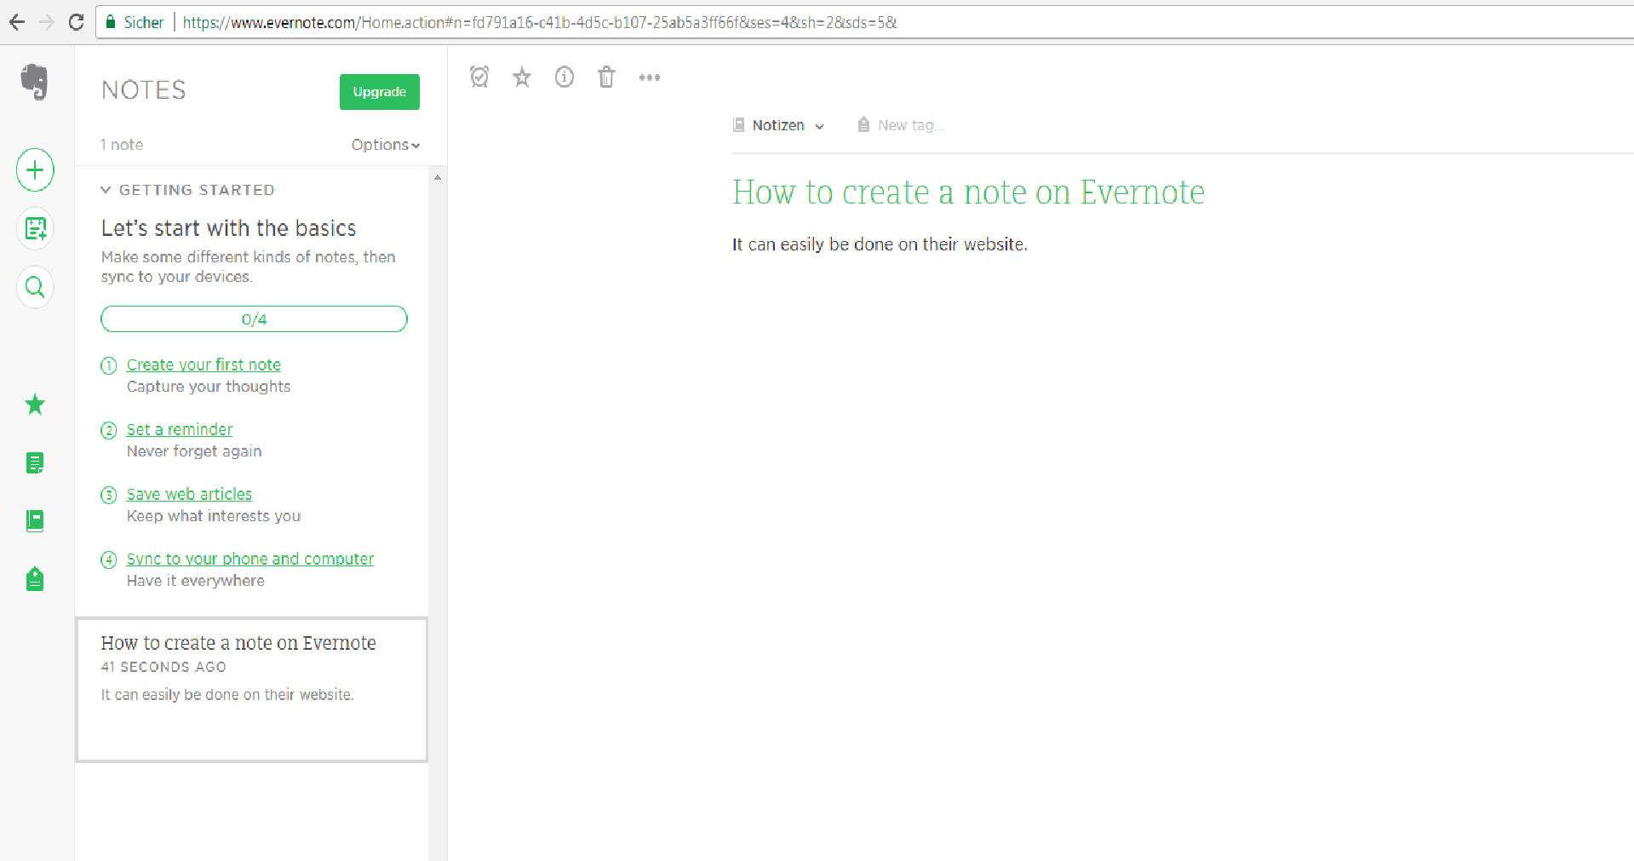The image size is (1634, 861).
Task: Click the 'Let's start with the basics' heading
Action: coord(228,228)
